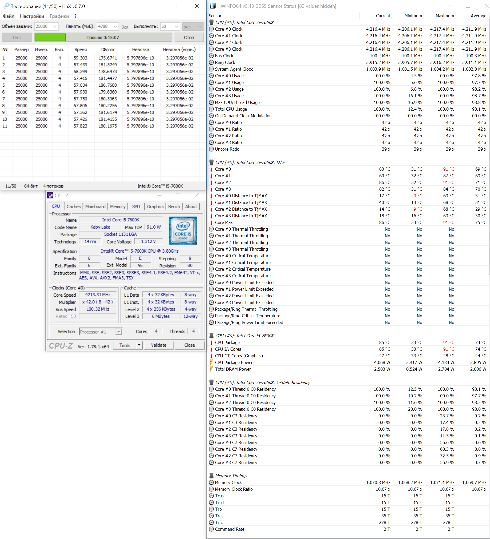
Task: Click the Core Voltage value '1.312 V'
Action: 148,241
